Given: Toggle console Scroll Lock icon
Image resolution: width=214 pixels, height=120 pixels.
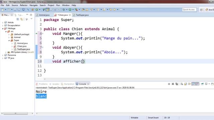Looking at the screenshot, I should tap(186, 84).
